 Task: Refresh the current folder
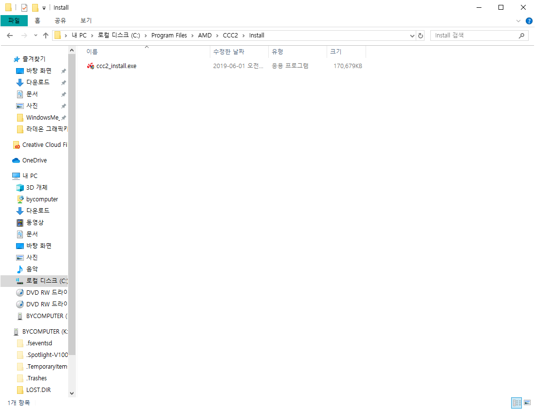(421, 36)
